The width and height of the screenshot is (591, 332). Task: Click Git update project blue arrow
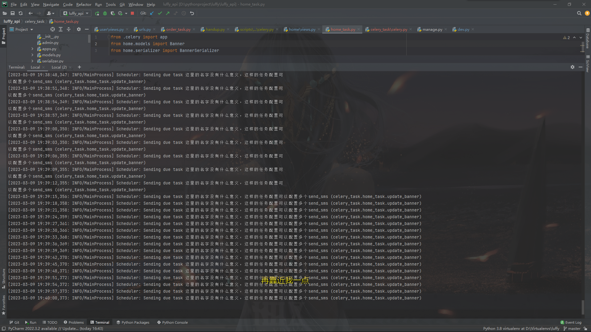point(152,13)
